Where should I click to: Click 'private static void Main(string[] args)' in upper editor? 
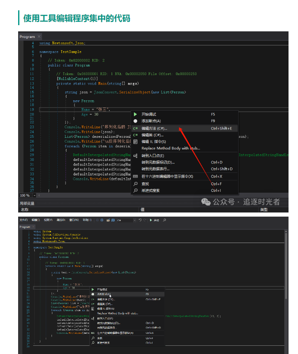(x=97, y=83)
